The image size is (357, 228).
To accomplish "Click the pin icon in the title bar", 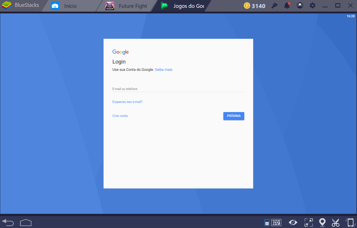I will 275,5.
